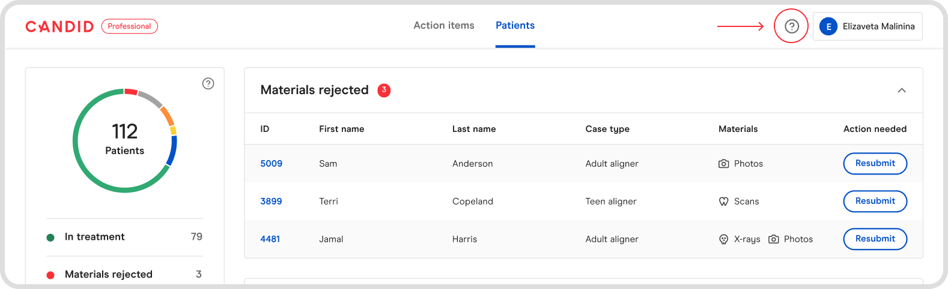This screenshot has height=289, width=948.
Task: Click the blue E user avatar
Action: (828, 26)
